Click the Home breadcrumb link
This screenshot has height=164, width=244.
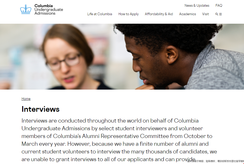click(x=26, y=99)
